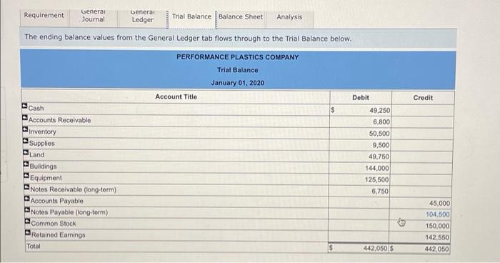The image size is (500, 263).
Task: Click the arrow icon beside Accounts Payable
Action: 27,199
